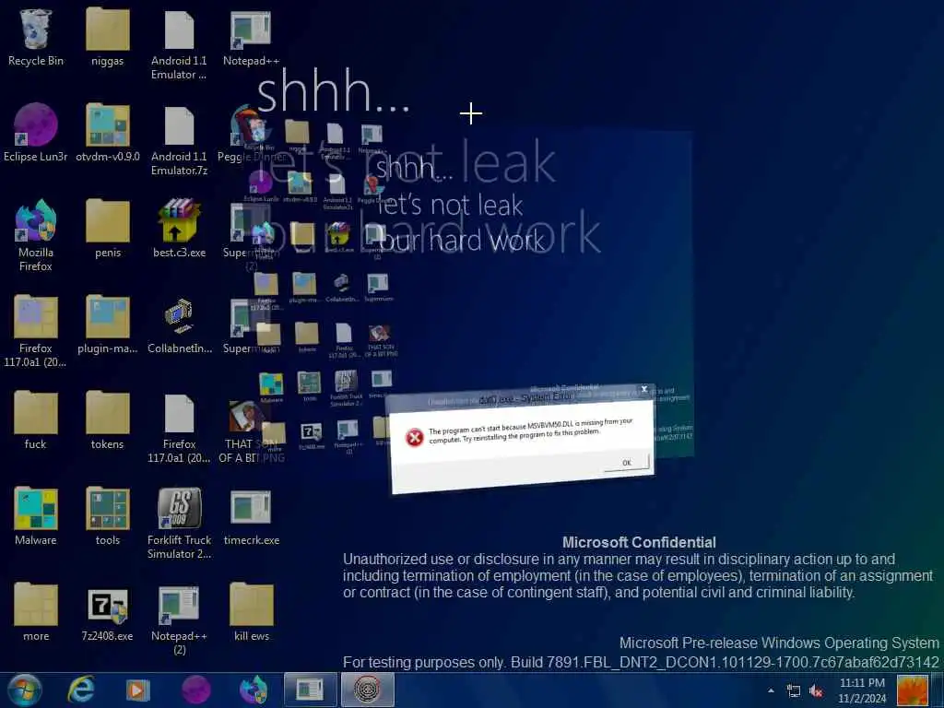Launch Windows Media Player from taskbar

click(x=137, y=690)
